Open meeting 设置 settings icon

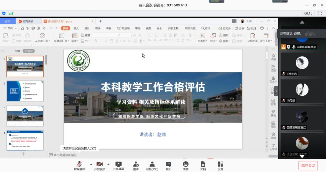(220, 166)
